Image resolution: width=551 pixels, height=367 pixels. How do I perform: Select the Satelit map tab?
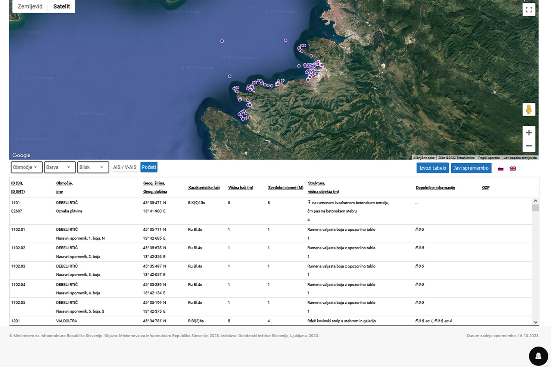[x=62, y=6]
